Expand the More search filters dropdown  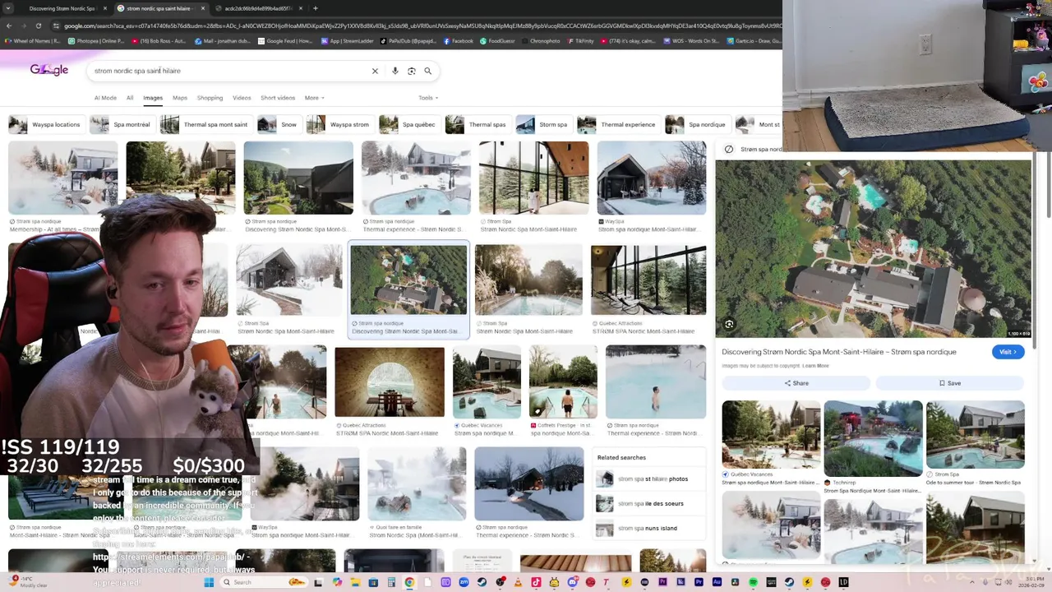click(x=314, y=98)
